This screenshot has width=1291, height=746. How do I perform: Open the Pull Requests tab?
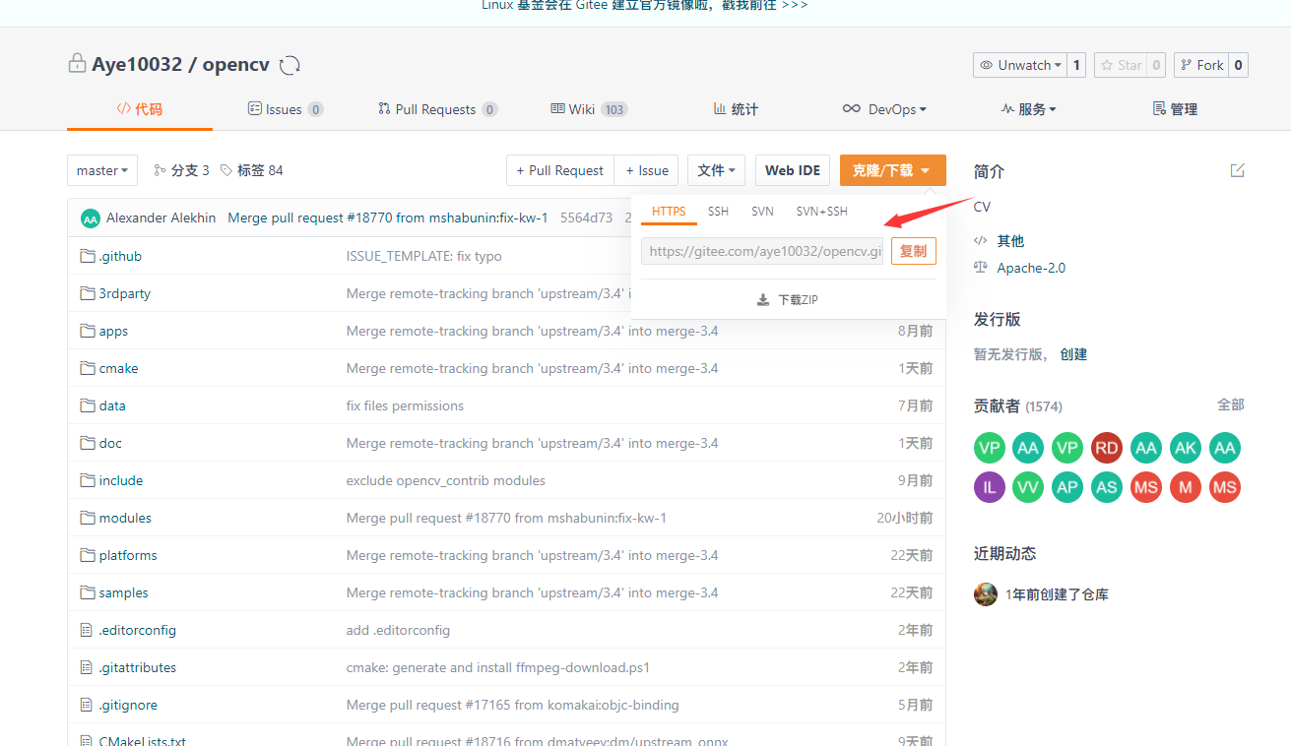click(438, 109)
